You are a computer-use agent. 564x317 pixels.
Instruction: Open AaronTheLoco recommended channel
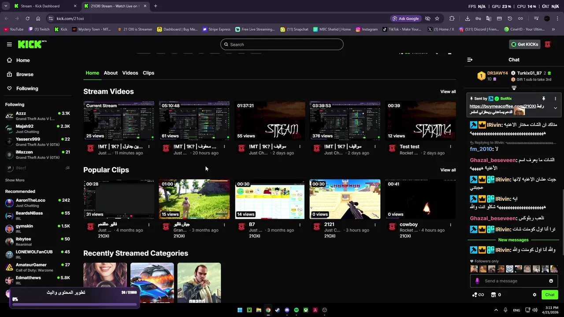tap(37, 203)
